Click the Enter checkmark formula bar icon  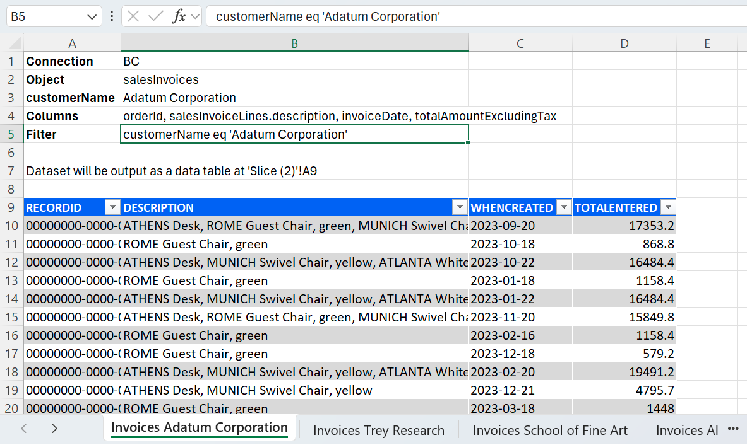(155, 17)
